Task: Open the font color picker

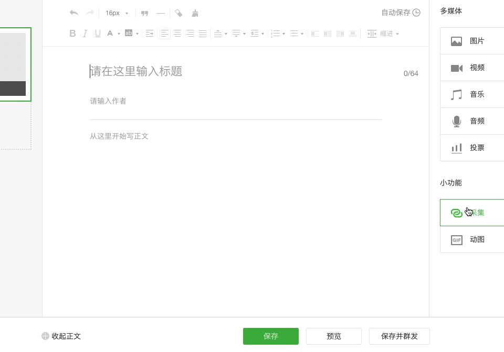Action: [110, 34]
